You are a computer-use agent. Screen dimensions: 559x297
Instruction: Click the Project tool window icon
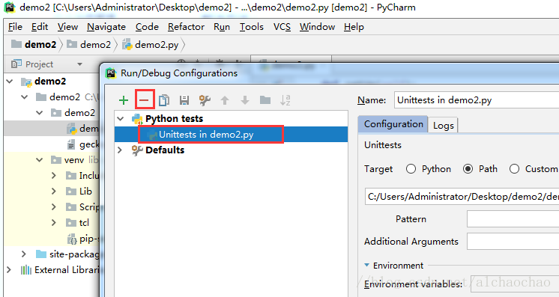pyautogui.click(x=16, y=64)
